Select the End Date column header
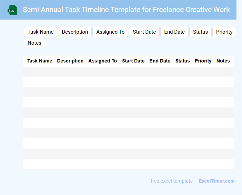 (x=160, y=61)
